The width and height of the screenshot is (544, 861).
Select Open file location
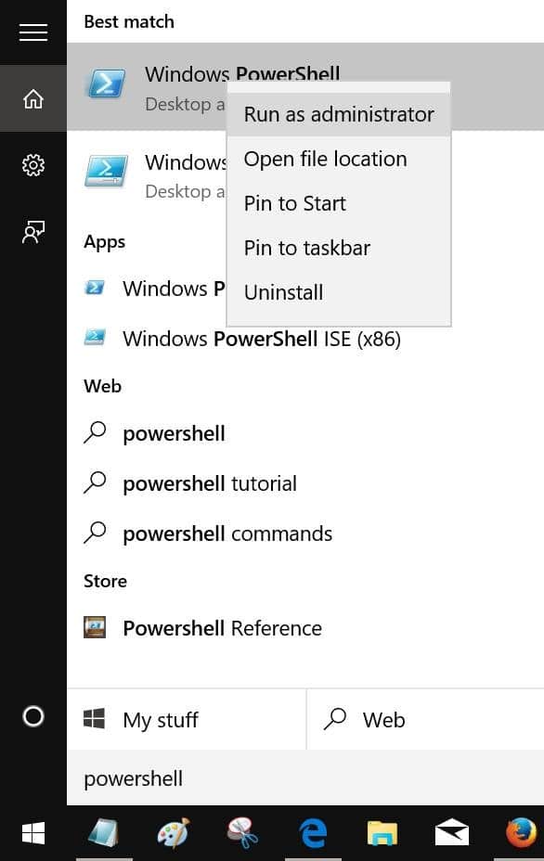[x=325, y=159]
